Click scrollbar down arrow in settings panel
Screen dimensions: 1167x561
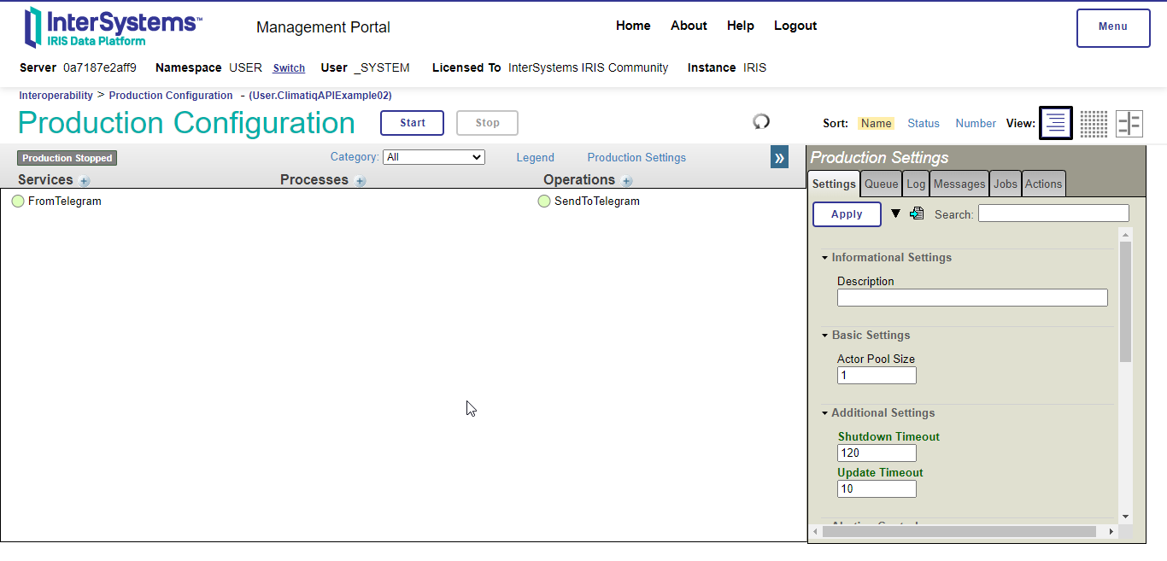[1125, 517]
